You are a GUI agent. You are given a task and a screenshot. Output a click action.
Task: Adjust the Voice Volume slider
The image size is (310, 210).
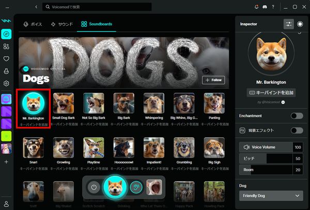click(266, 147)
